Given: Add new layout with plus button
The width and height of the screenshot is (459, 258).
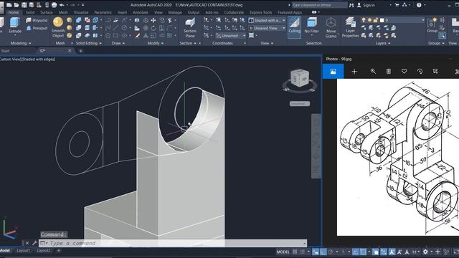Looking at the screenshot, I should tap(59, 251).
